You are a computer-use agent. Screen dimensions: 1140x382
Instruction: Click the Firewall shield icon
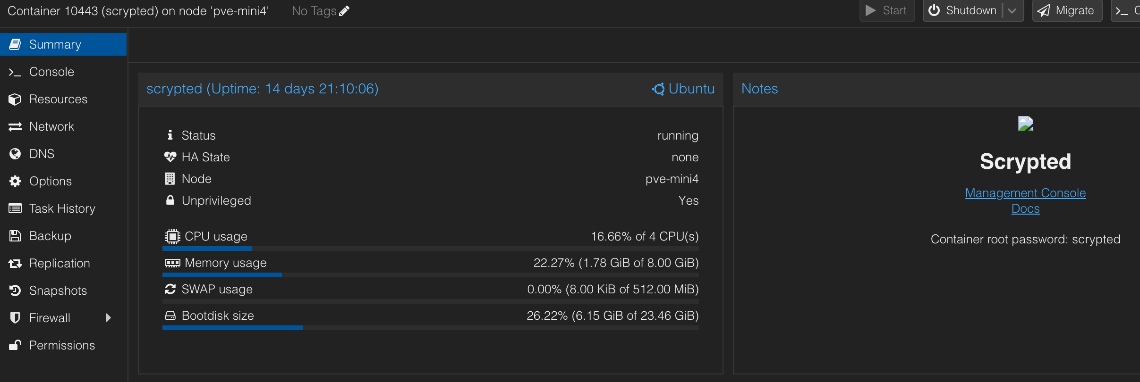[x=15, y=318]
